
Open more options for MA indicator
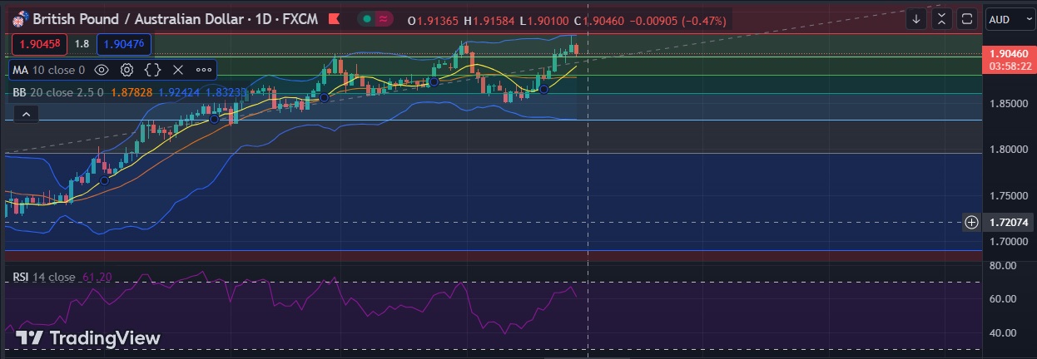[x=204, y=70]
